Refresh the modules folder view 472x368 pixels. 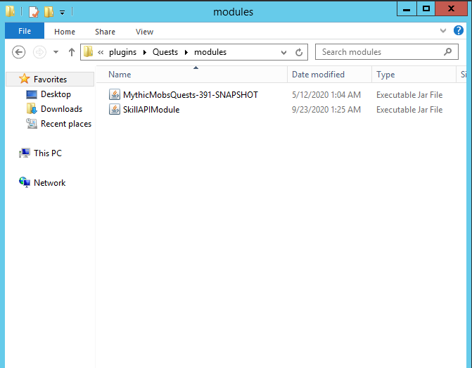coord(299,52)
